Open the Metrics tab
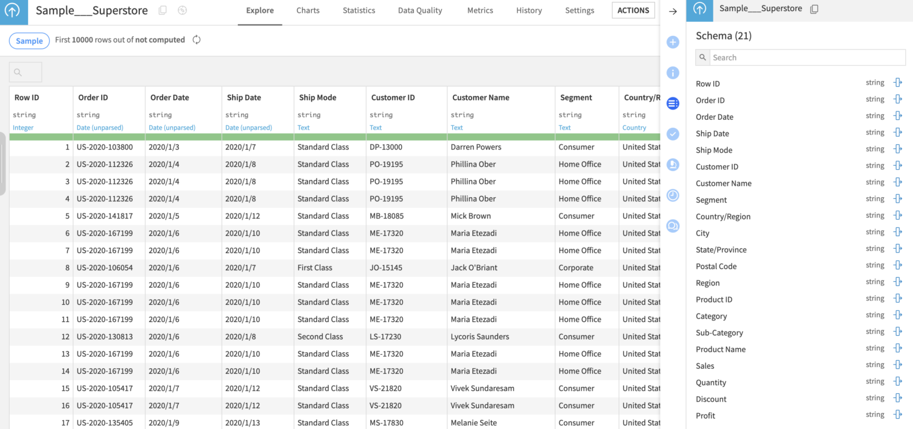This screenshot has width=913, height=429. [480, 10]
